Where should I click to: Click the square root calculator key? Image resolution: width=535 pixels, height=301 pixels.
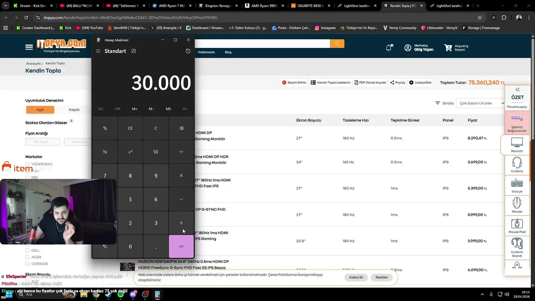156,152
